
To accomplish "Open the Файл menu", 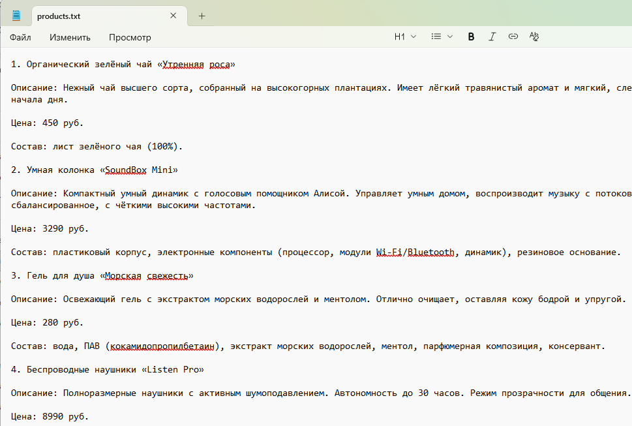I will [20, 37].
